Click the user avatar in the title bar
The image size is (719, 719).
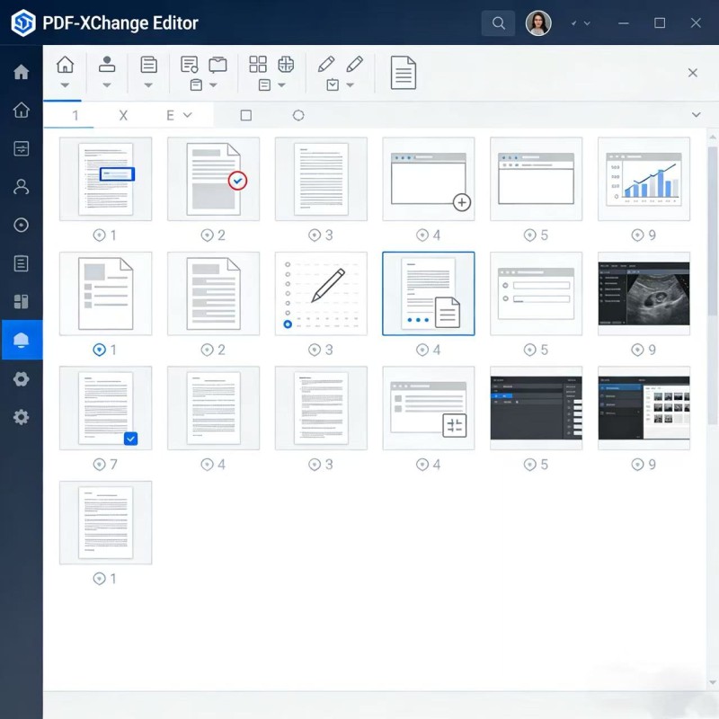(538, 22)
